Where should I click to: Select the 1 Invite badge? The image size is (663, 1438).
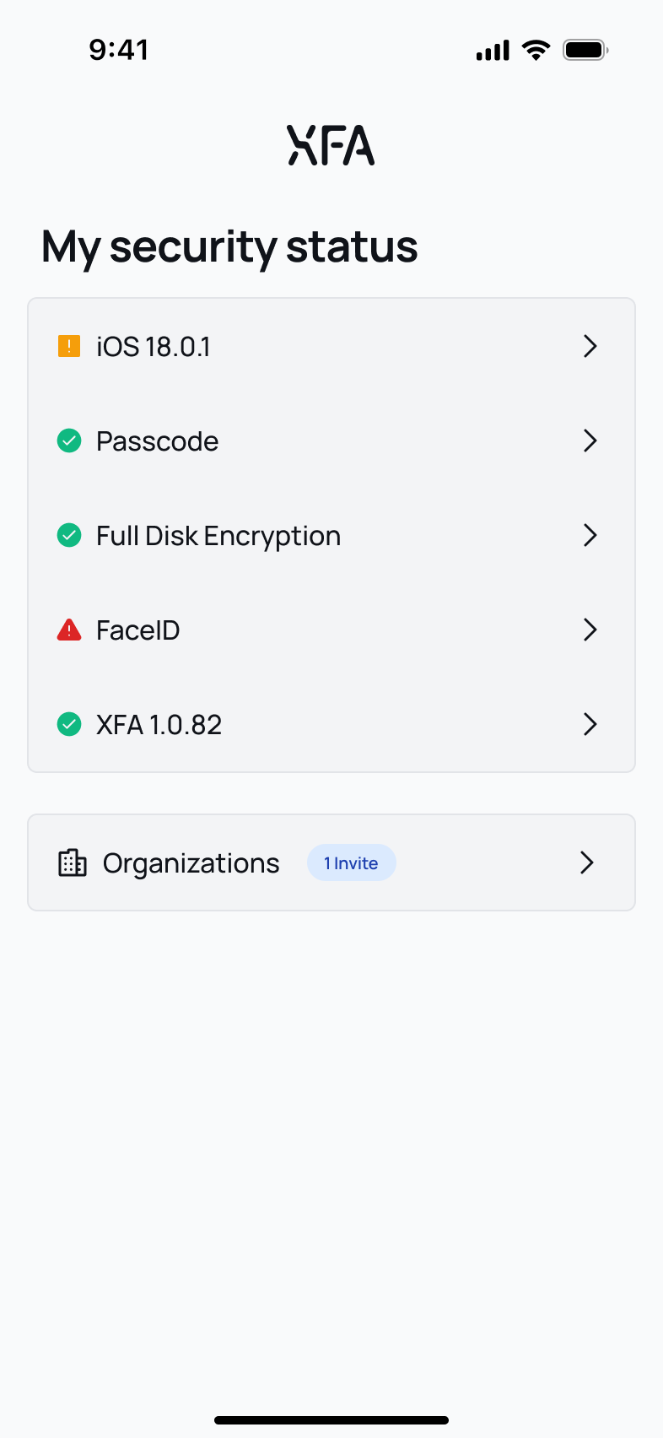pos(352,862)
